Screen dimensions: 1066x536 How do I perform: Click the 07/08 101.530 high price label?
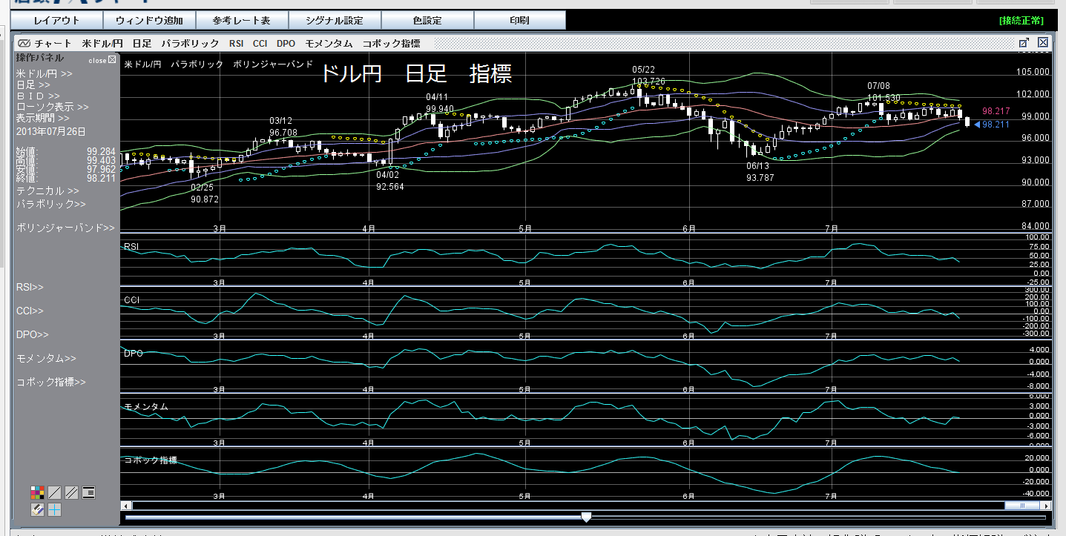(x=883, y=92)
